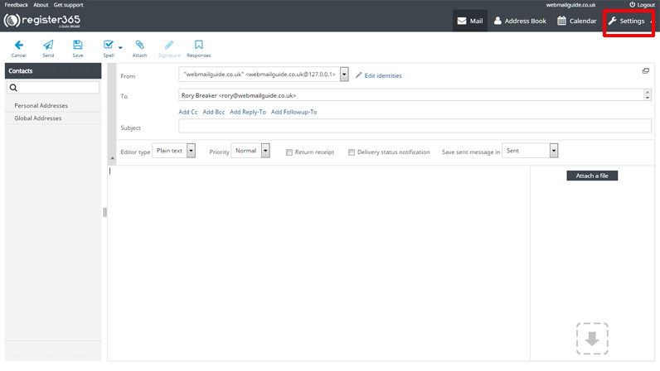Click the Add Bcc link
The height and width of the screenshot is (371, 660).
tap(213, 112)
